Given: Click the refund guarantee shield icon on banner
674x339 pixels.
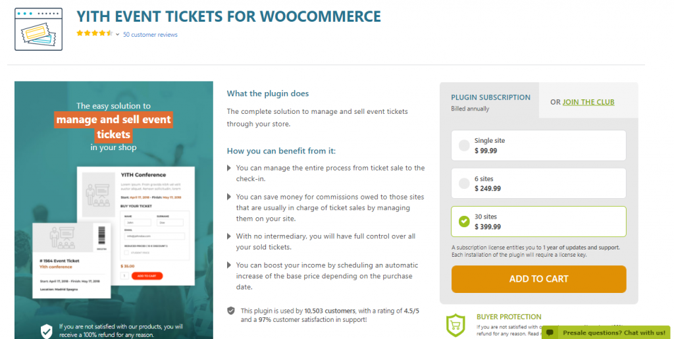Looking at the screenshot, I should (47, 331).
